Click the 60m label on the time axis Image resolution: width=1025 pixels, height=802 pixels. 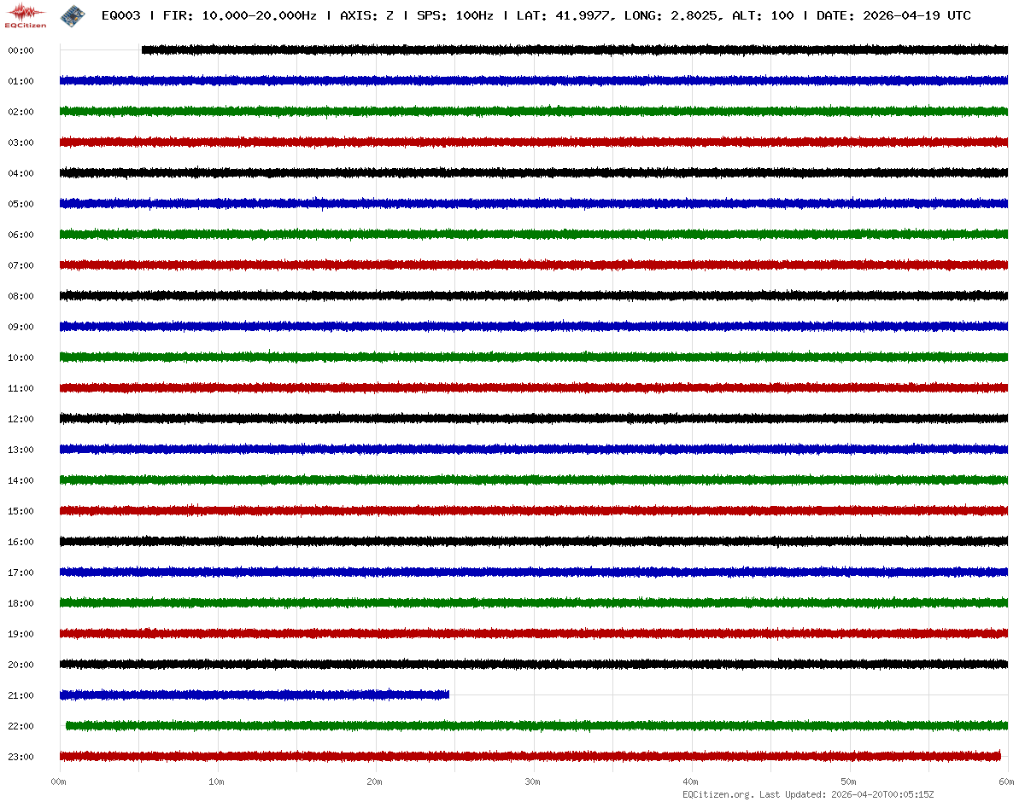[1007, 782]
